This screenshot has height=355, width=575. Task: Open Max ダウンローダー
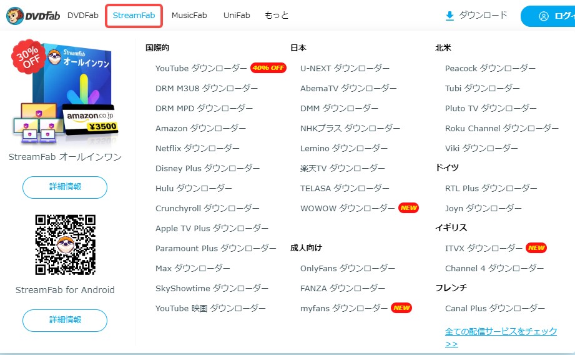pos(192,268)
